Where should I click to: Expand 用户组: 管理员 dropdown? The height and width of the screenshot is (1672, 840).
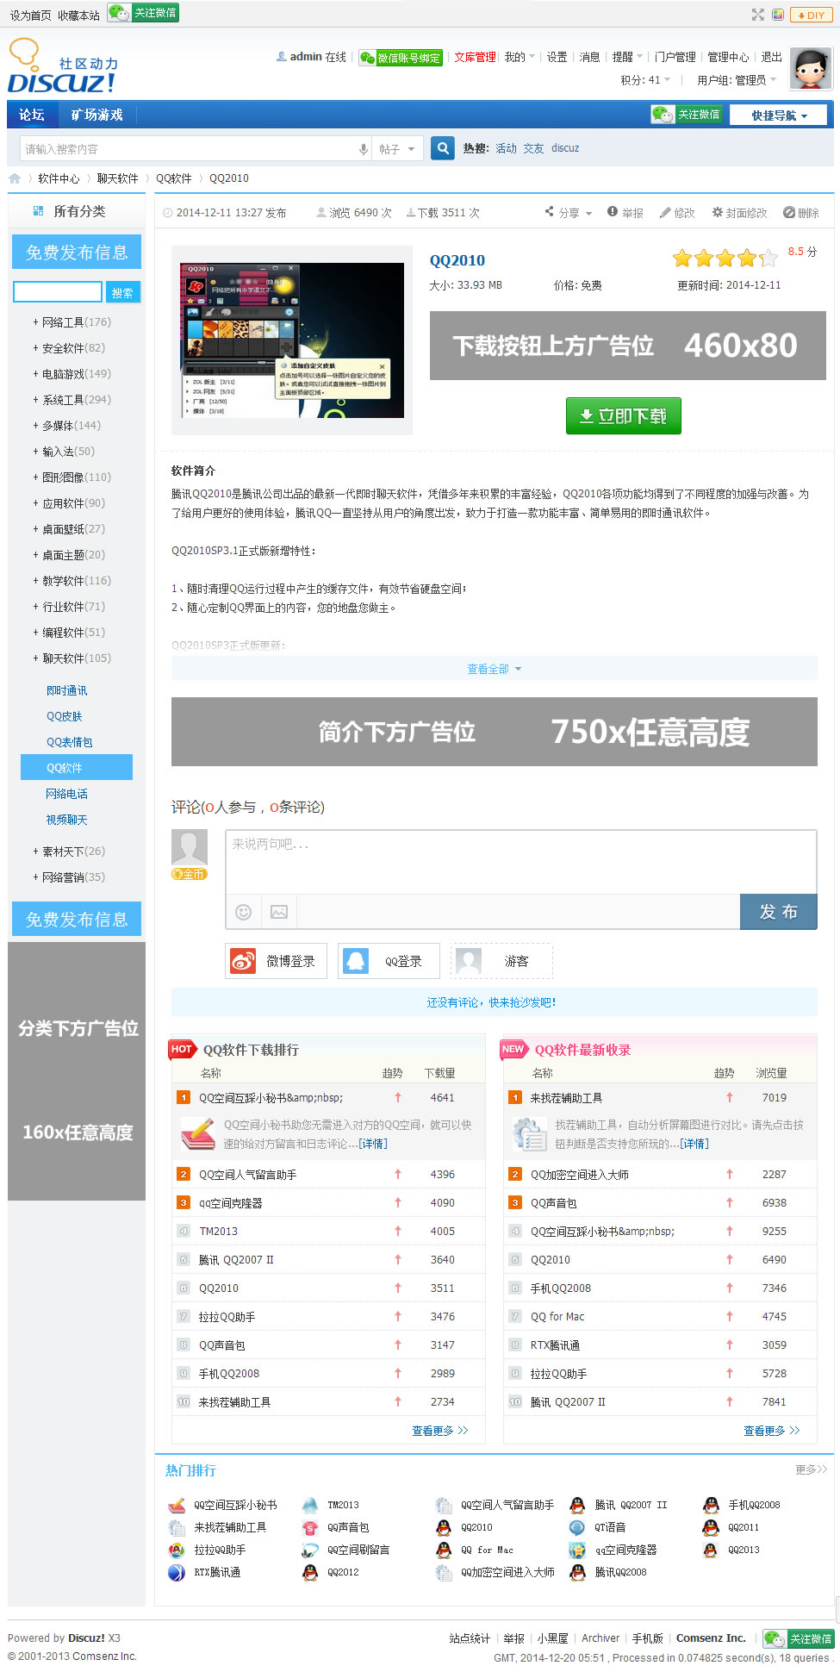click(x=737, y=80)
